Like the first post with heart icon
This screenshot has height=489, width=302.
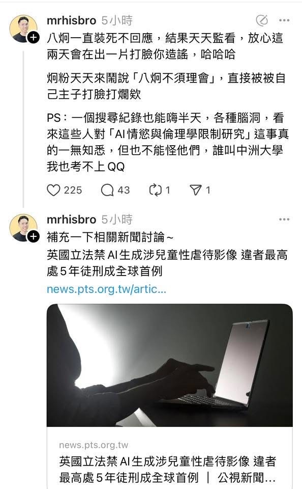pyautogui.click(x=53, y=190)
